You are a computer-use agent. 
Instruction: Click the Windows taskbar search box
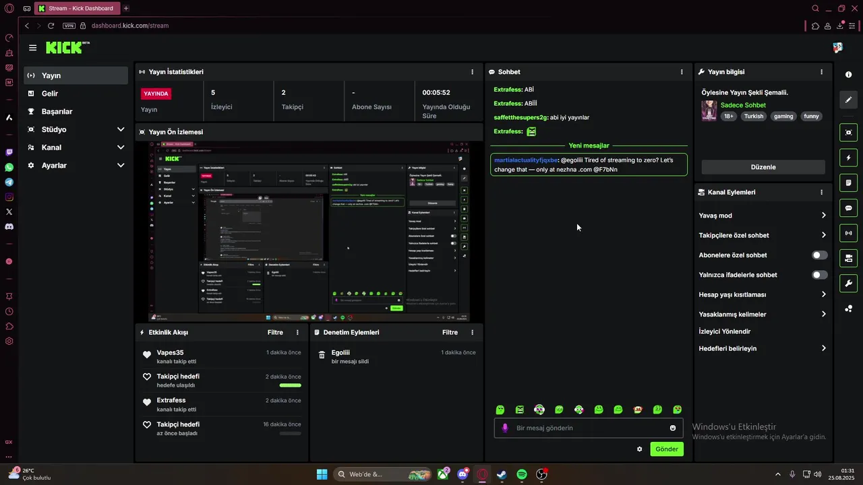(x=383, y=474)
